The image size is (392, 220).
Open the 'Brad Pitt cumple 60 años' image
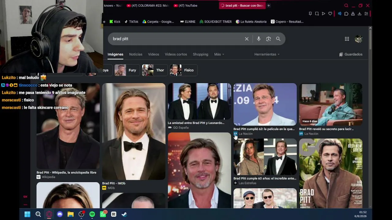pos(265,157)
